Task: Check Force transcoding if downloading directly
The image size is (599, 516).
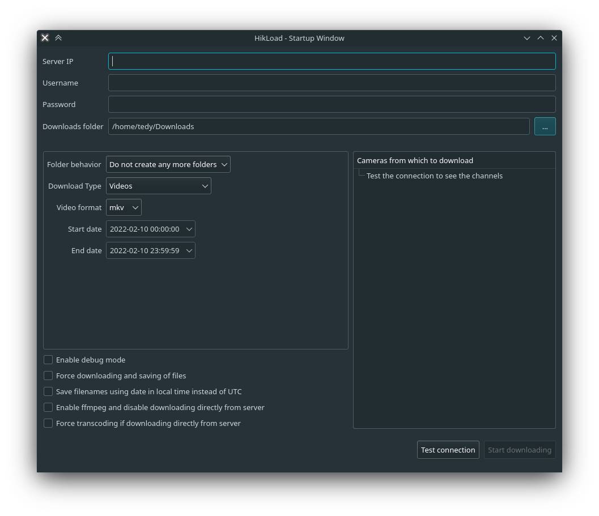Action: [48, 423]
